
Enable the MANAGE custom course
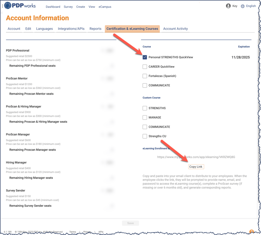point(145,117)
